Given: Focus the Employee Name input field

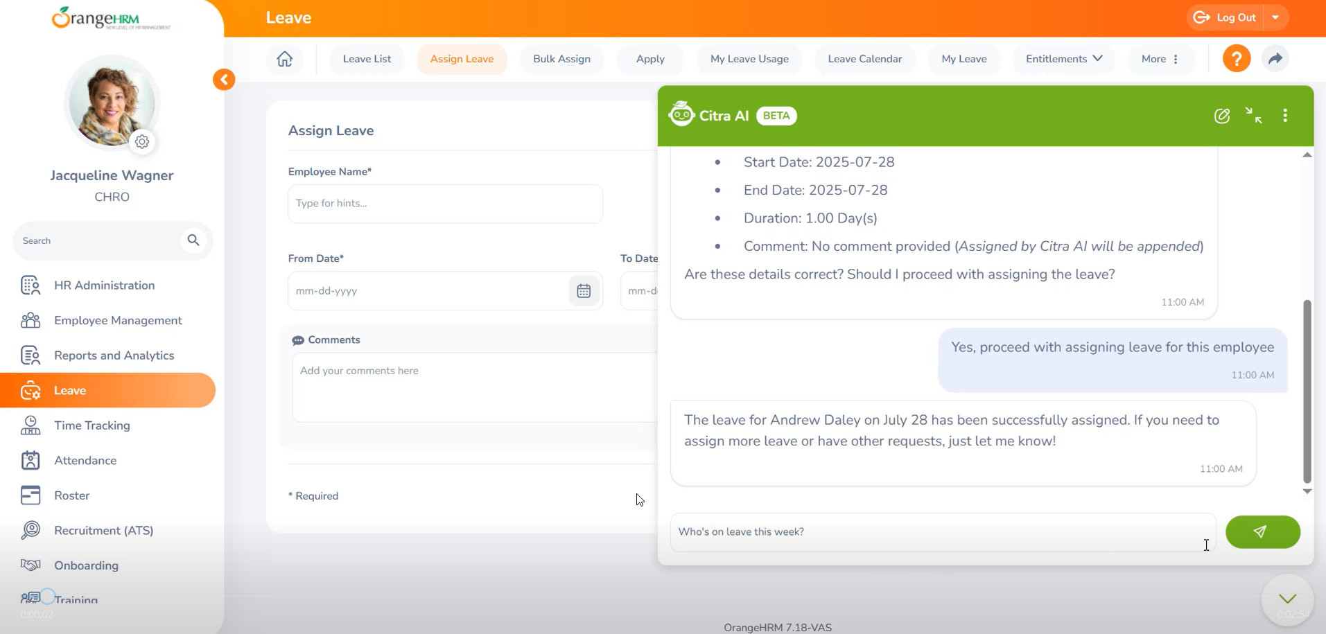Looking at the screenshot, I should pos(445,204).
